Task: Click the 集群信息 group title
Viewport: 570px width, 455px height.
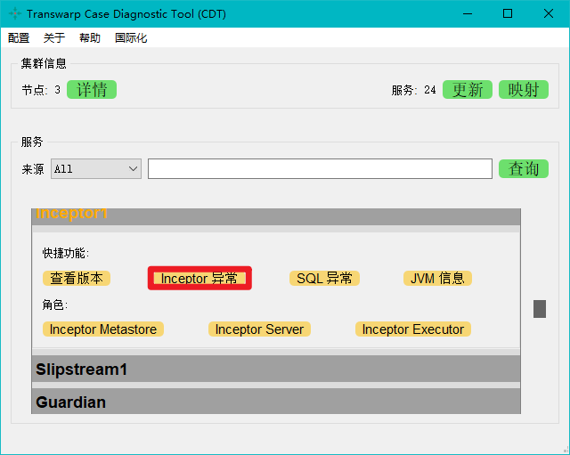Action: pyautogui.click(x=44, y=63)
